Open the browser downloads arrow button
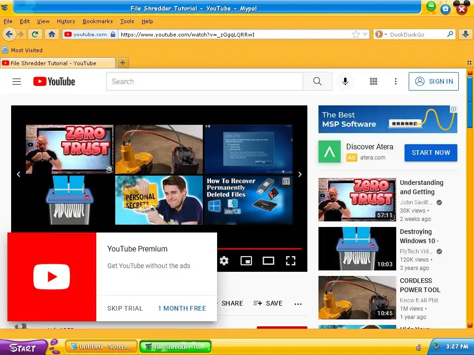The image size is (474, 355). pyautogui.click(x=466, y=34)
